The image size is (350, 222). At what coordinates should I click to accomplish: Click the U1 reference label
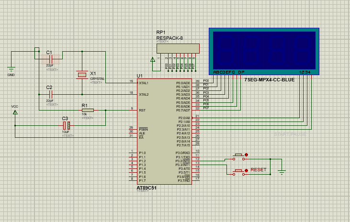[139, 76]
